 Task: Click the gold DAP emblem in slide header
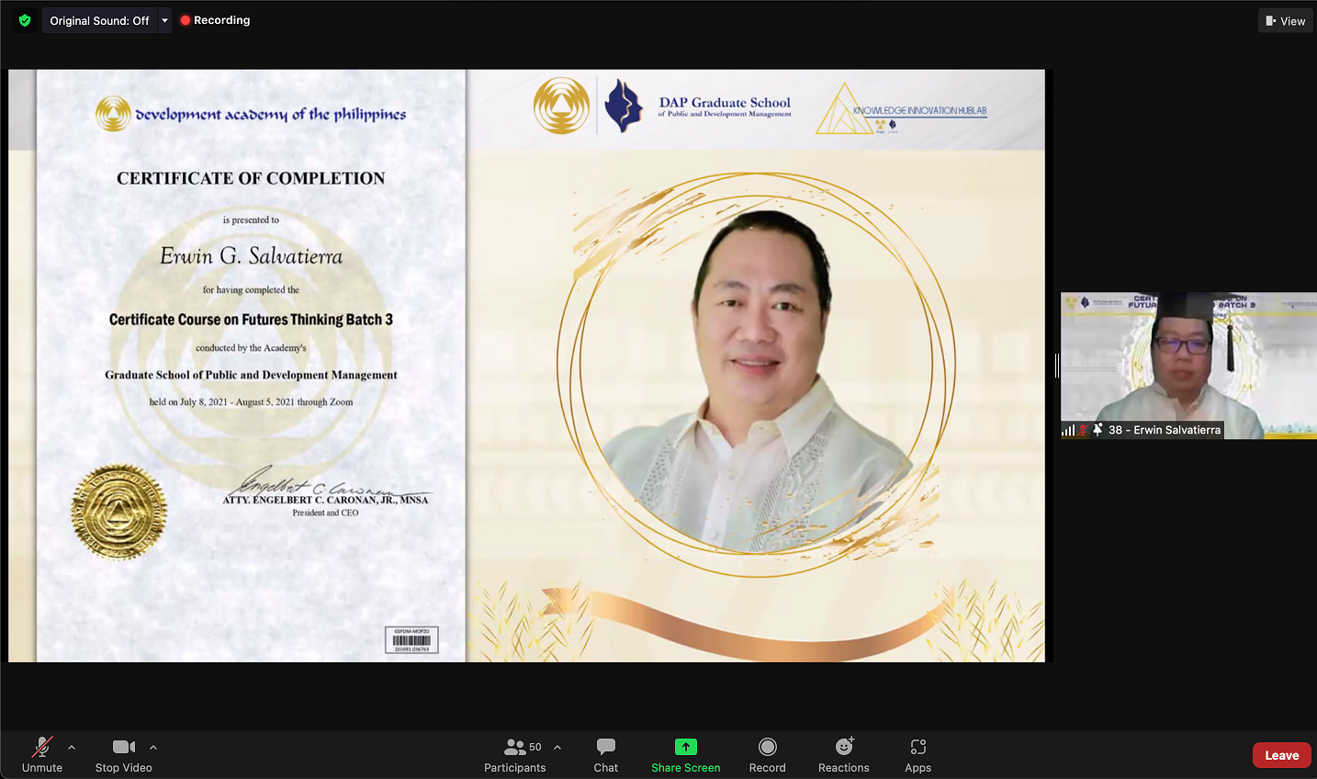point(561,106)
